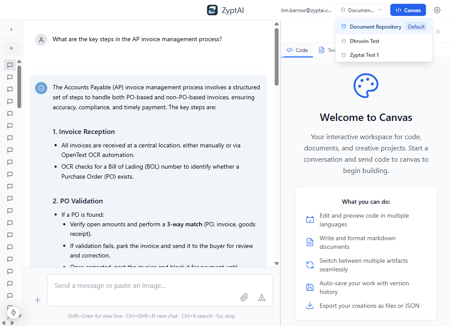Click the ZyptAI logo icon
This screenshot has width=451, height=326.
pos(212,10)
